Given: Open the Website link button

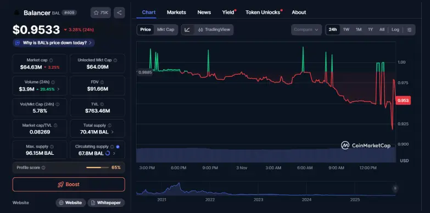Looking at the screenshot, I should click(71, 203).
